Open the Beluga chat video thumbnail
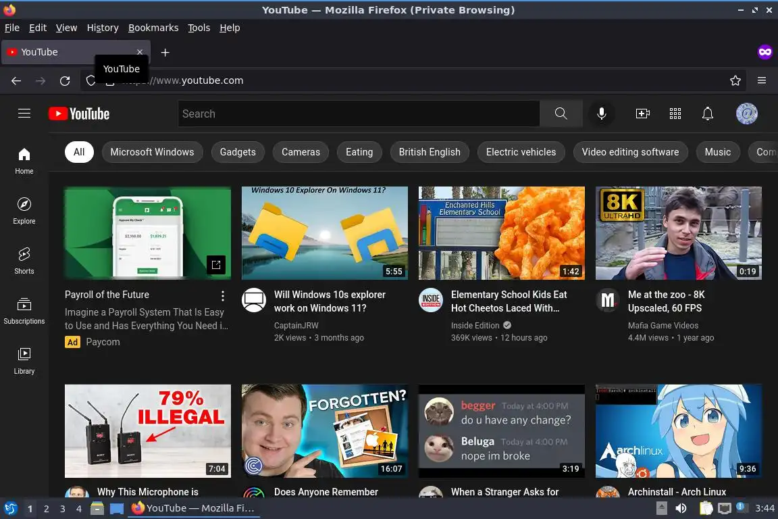Screen dimensions: 778x519 502,431
